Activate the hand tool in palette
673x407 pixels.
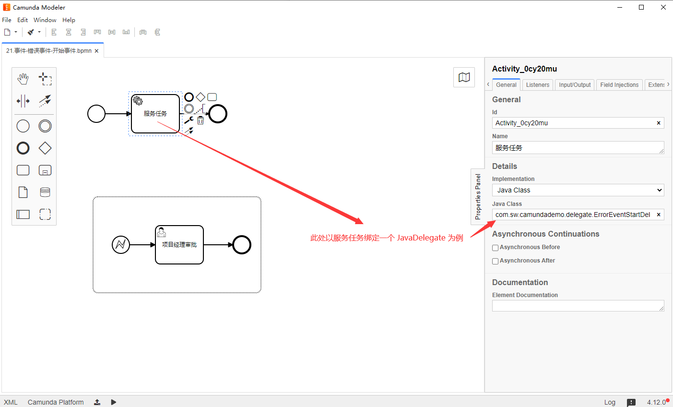pos(23,79)
